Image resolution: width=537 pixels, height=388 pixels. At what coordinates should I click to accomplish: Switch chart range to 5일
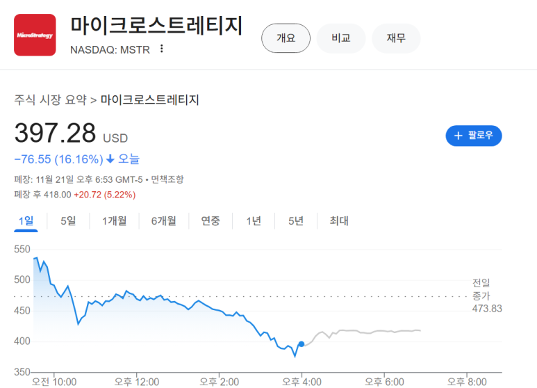[68, 221]
